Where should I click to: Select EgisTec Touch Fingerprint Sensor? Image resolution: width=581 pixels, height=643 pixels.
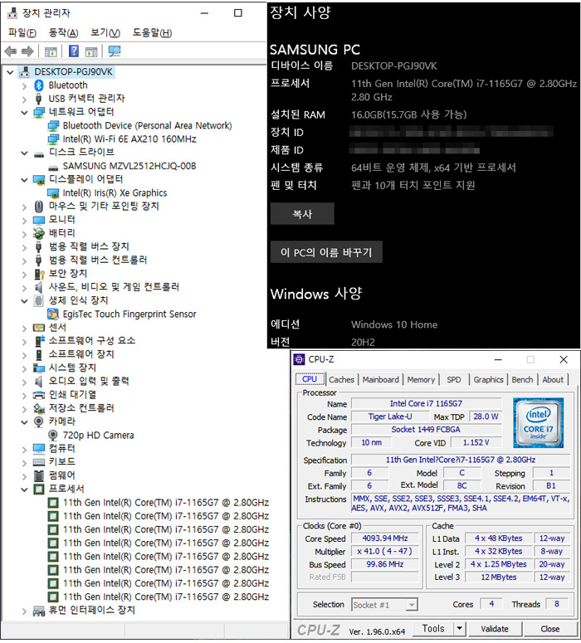tap(129, 314)
